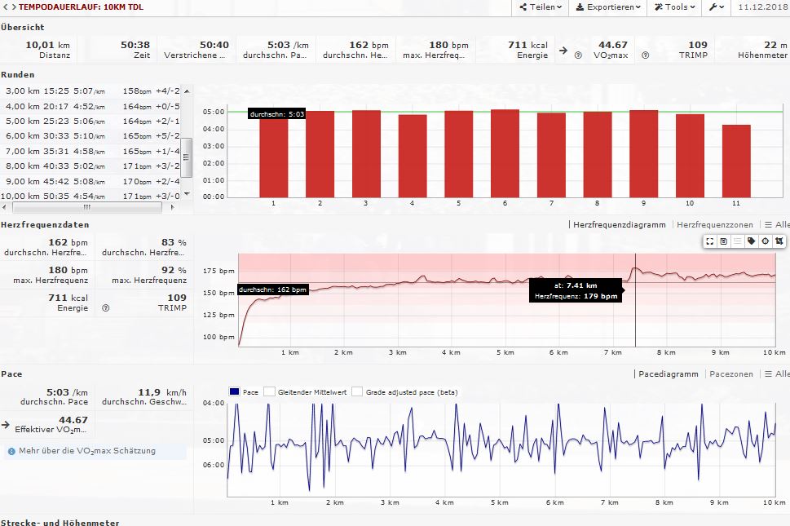Open Mehr über die VO2max Schätzung link
Image resolution: width=790 pixels, height=526 pixels.
point(86,450)
